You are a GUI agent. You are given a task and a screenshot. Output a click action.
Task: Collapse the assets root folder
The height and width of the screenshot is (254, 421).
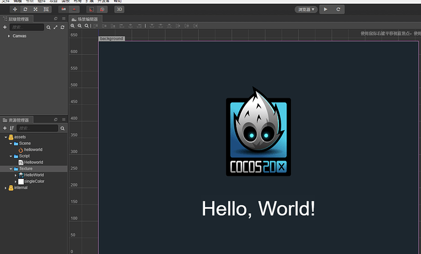tap(5, 137)
